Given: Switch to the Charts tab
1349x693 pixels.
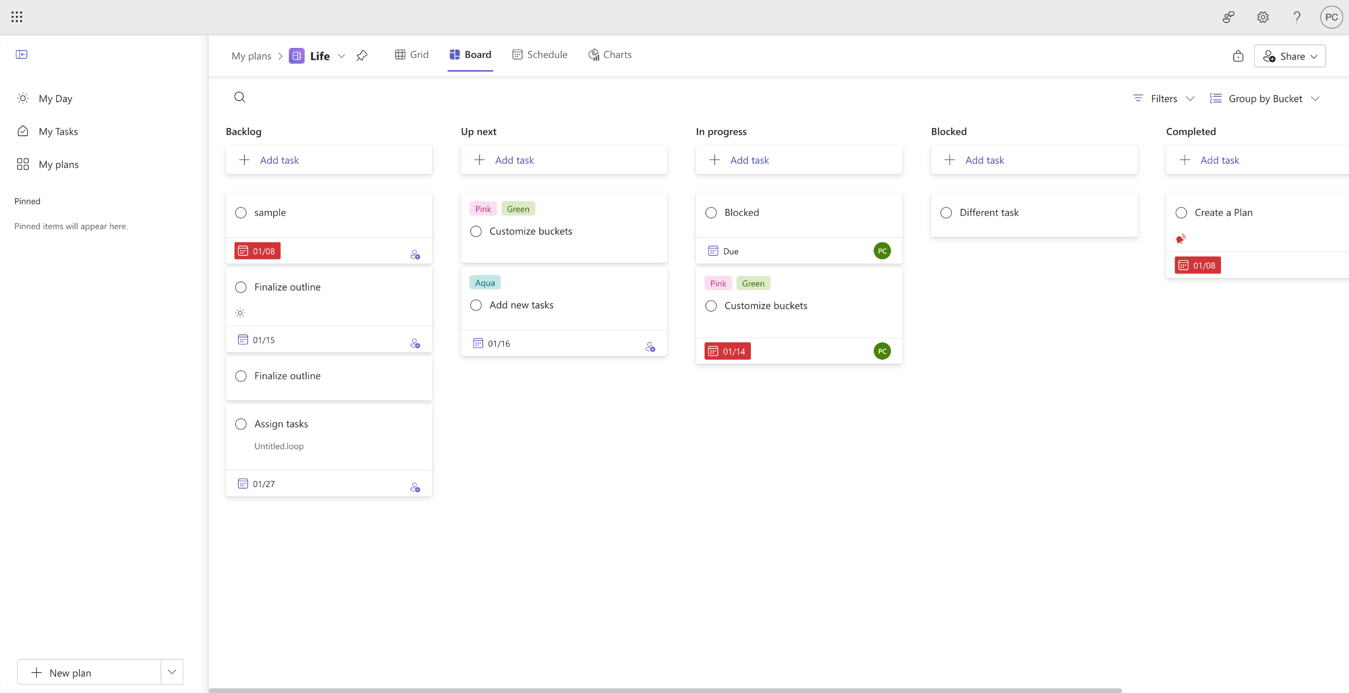Looking at the screenshot, I should pyautogui.click(x=610, y=55).
